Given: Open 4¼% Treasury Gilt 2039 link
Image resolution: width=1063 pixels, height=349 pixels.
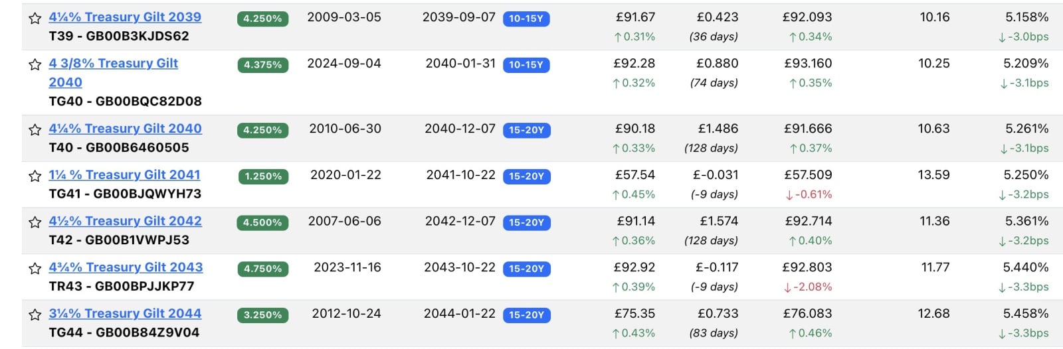Looking at the screenshot, I should (125, 17).
